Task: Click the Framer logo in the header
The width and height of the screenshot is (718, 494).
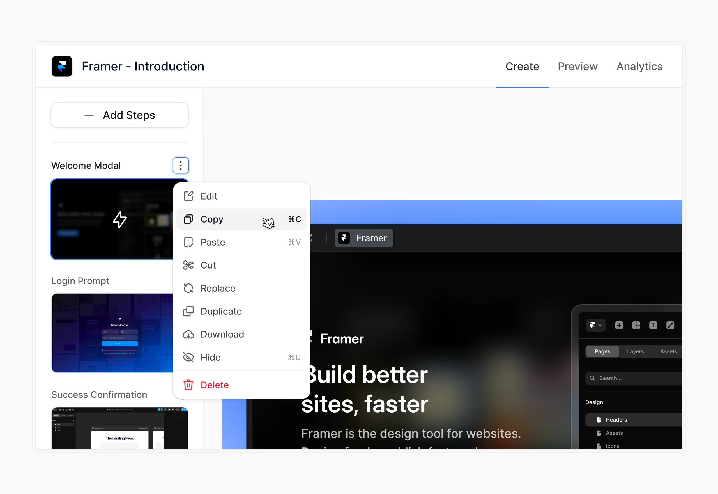Action: tap(62, 66)
